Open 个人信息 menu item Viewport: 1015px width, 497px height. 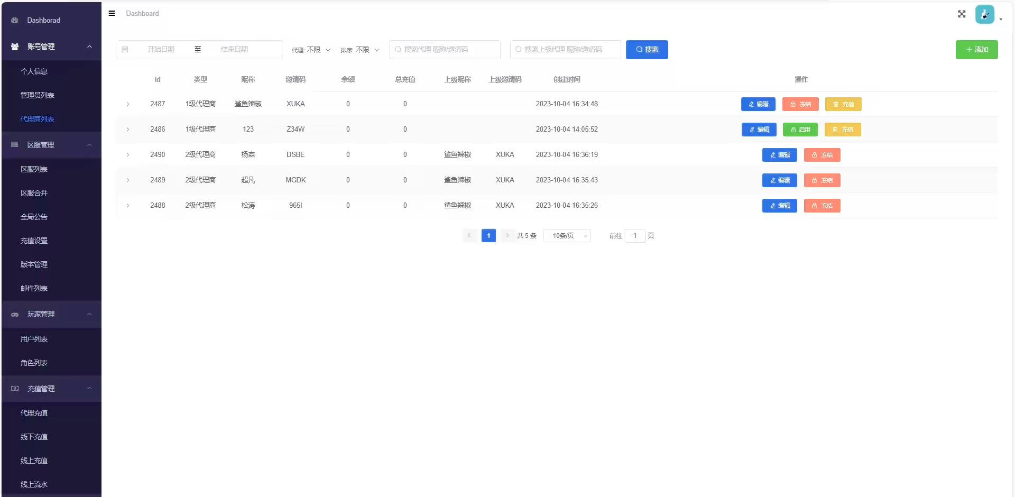pos(34,71)
